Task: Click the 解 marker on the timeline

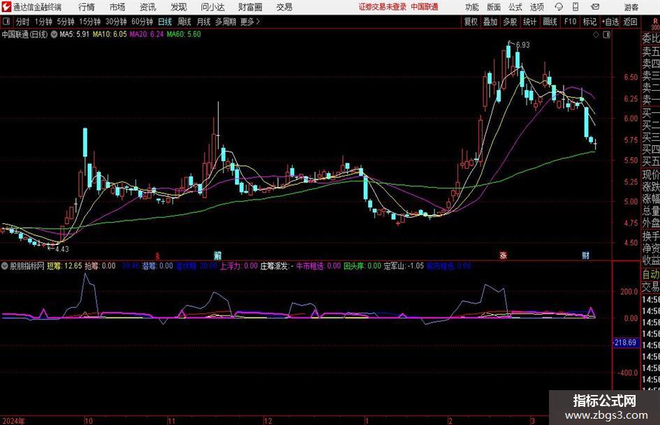Action: coord(218,255)
